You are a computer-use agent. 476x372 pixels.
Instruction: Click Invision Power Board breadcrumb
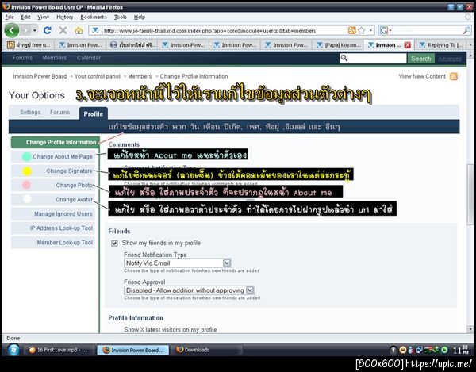40,76
